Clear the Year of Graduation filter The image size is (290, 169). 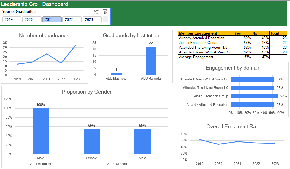click(x=105, y=12)
